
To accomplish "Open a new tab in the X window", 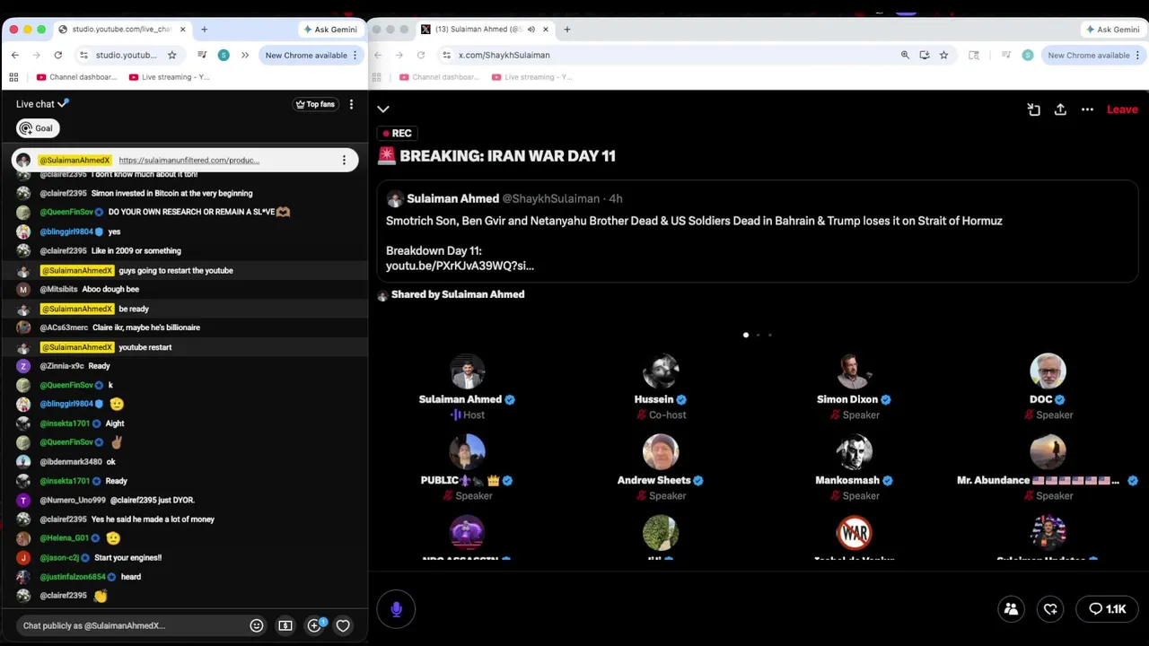I will tap(566, 30).
